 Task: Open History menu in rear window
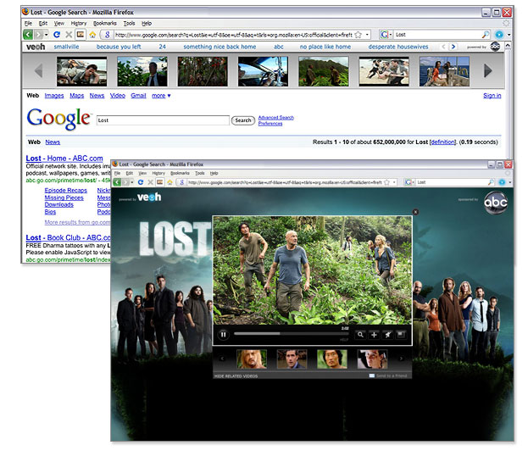79,23
